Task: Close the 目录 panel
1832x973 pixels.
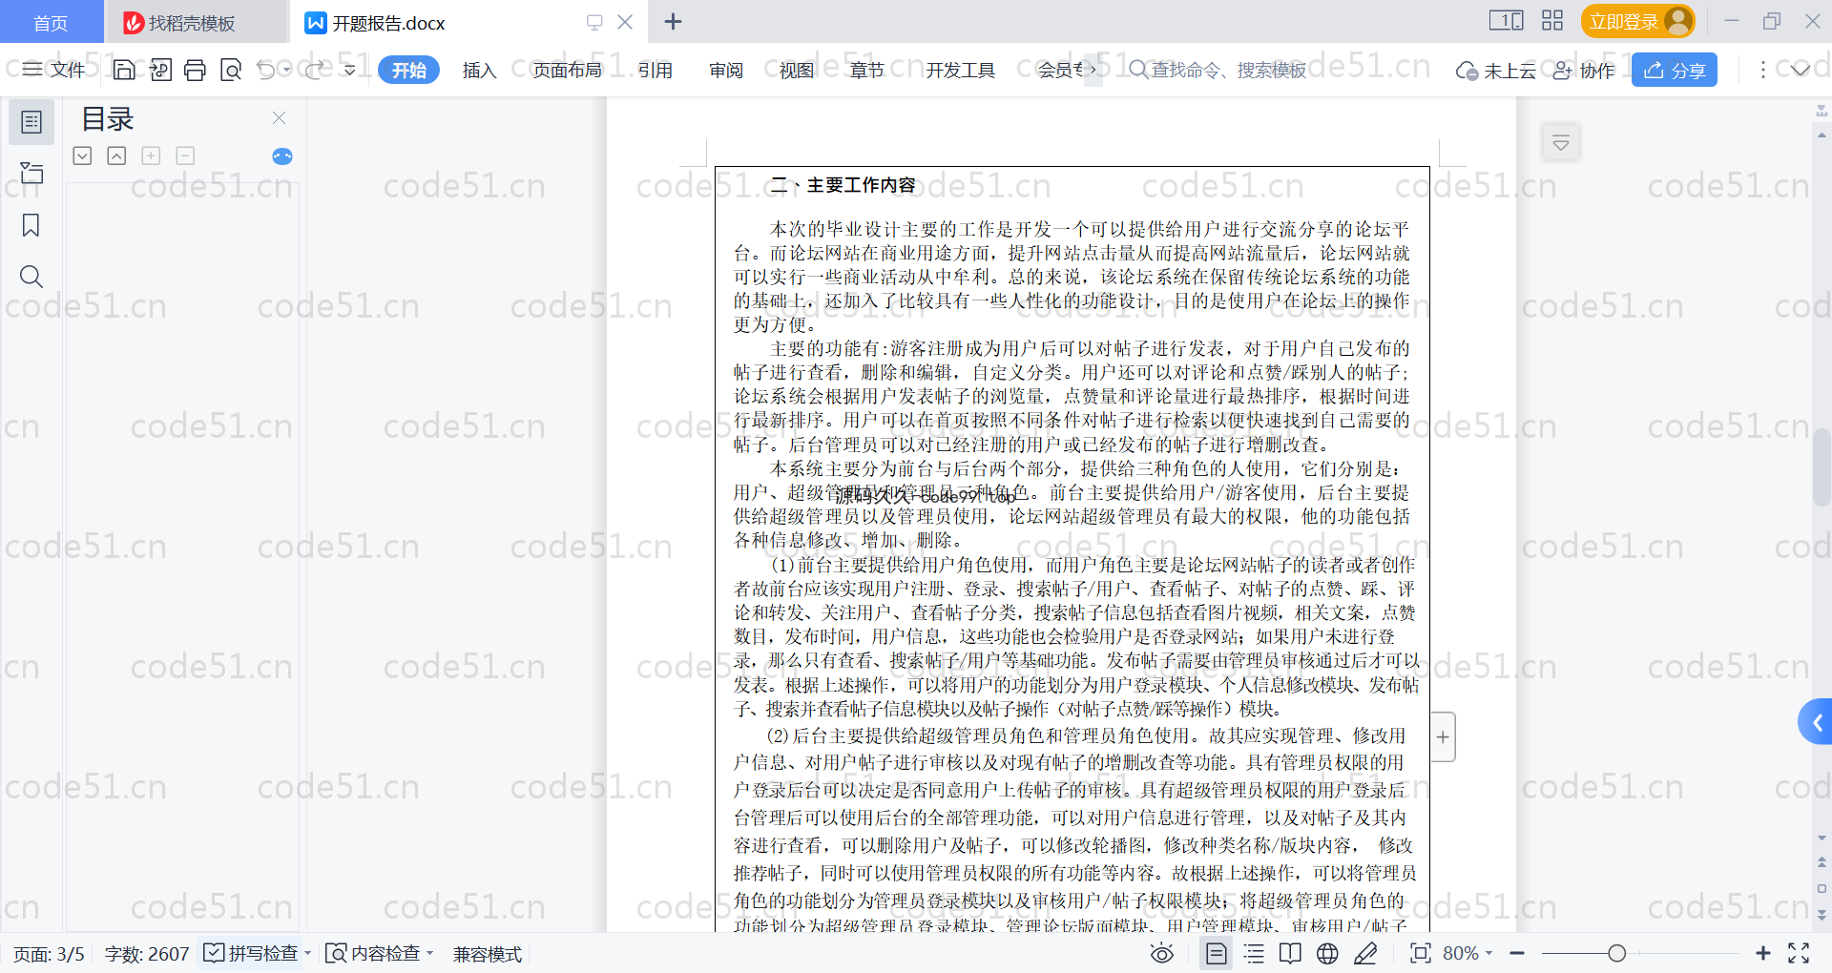Action: coord(279,118)
